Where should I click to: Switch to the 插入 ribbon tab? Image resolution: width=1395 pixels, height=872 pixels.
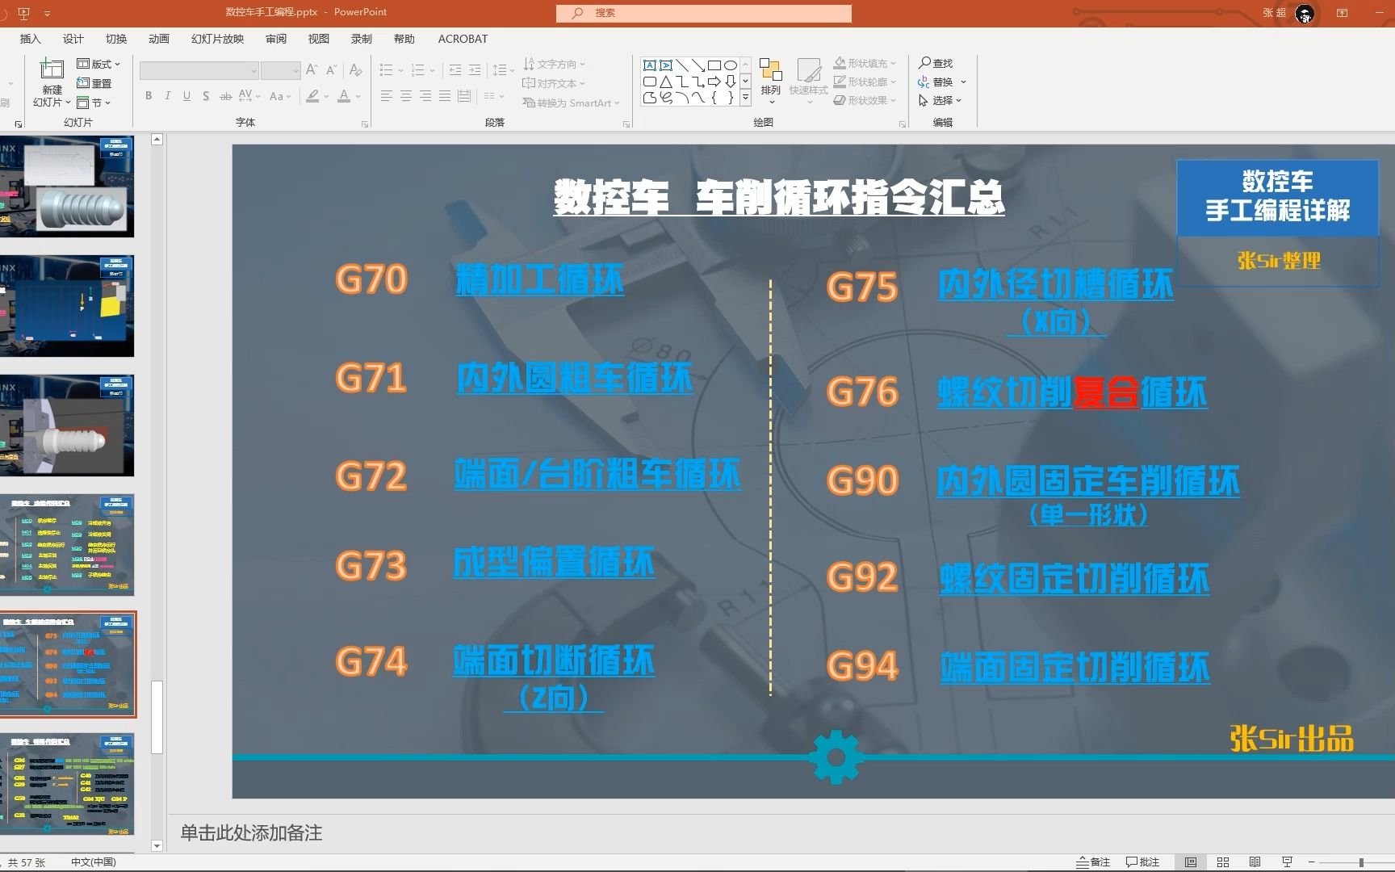point(29,38)
